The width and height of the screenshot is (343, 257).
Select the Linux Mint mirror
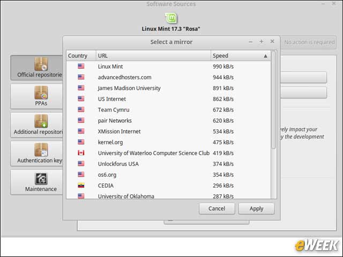click(168, 66)
